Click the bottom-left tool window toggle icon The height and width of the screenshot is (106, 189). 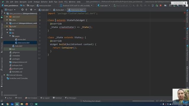2,101
